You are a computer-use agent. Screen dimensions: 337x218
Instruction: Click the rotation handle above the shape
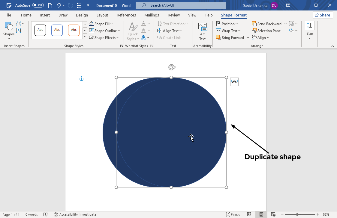coord(171,67)
